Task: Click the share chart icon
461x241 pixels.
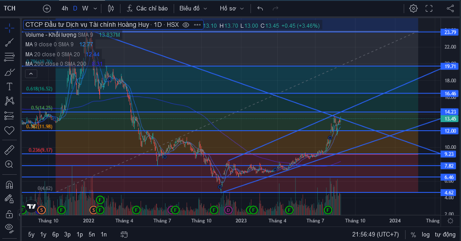Action: (x=451, y=9)
